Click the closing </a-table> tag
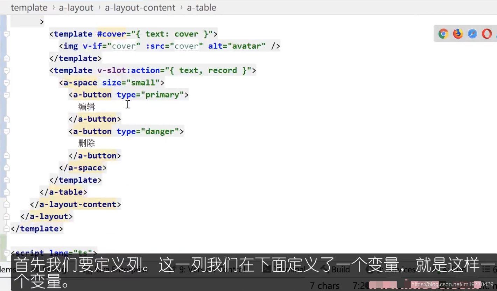Image resolution: width=497 pixels, height=291 pixels. pyautogui.click(x=63, y=192)
